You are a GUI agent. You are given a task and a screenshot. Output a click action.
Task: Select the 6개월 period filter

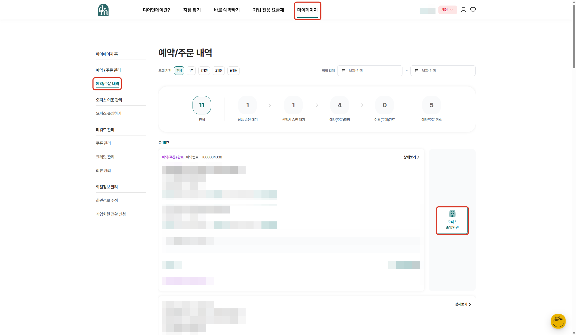pos(233,71)
